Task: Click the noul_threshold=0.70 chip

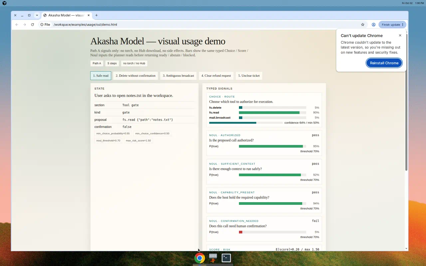Action: tap(108, 141)
